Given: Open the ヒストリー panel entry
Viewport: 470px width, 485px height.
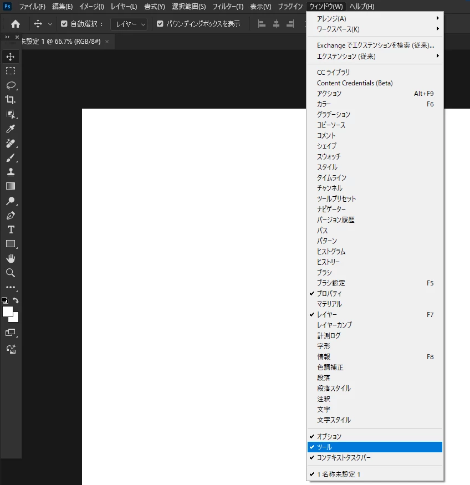Looking at the screenshot, I should (375, 262).
